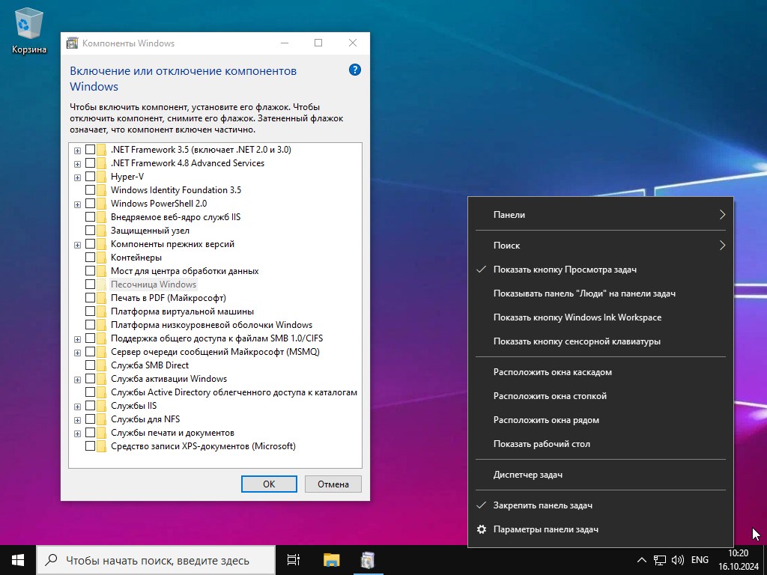
Task: Expand the .NET Framework 3.5 tree node
Action: [77, 150]
